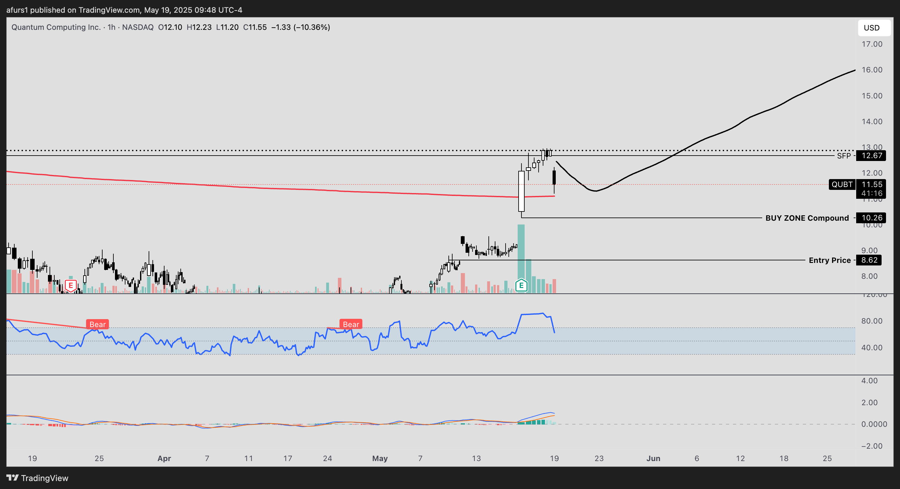This screenshot has height=489, width=900.
Task: Click the Entry Price line label
Action: pos(829,260)
